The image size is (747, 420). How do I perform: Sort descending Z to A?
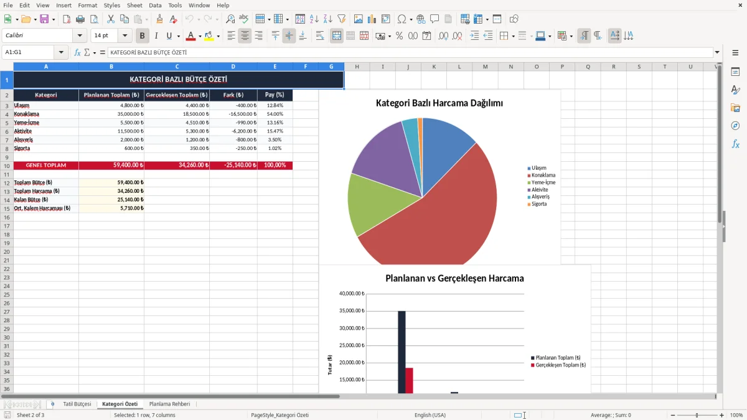pos(327,19)
